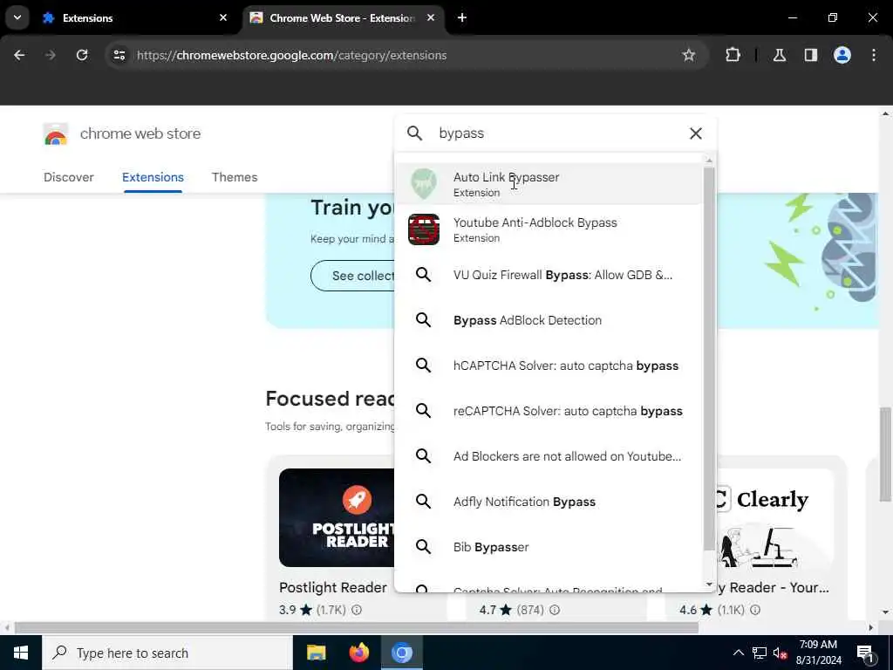
Task: Click the page vertical scrollbar thumb
Action: (x=886, y=454)
